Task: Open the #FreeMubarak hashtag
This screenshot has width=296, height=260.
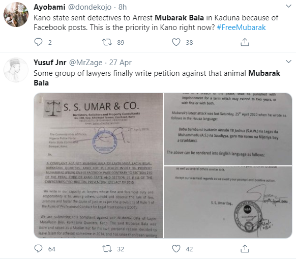Action: click(241, 27)
